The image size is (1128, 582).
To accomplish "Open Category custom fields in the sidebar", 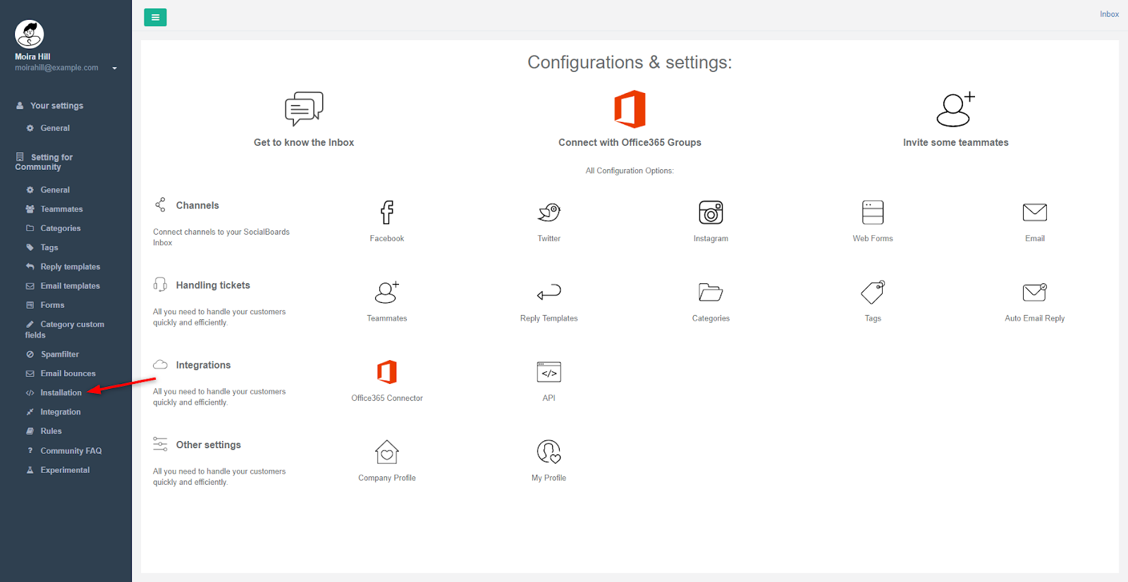I will pyautogui.click(x=65, y=330).
